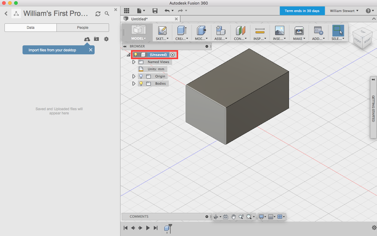
Task: Open the Create extrude tool icon
Action: tap(182, 31)
